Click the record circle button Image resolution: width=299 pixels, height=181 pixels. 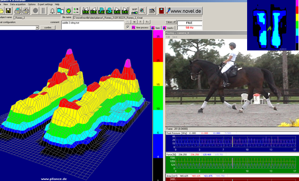click(35, 11)
